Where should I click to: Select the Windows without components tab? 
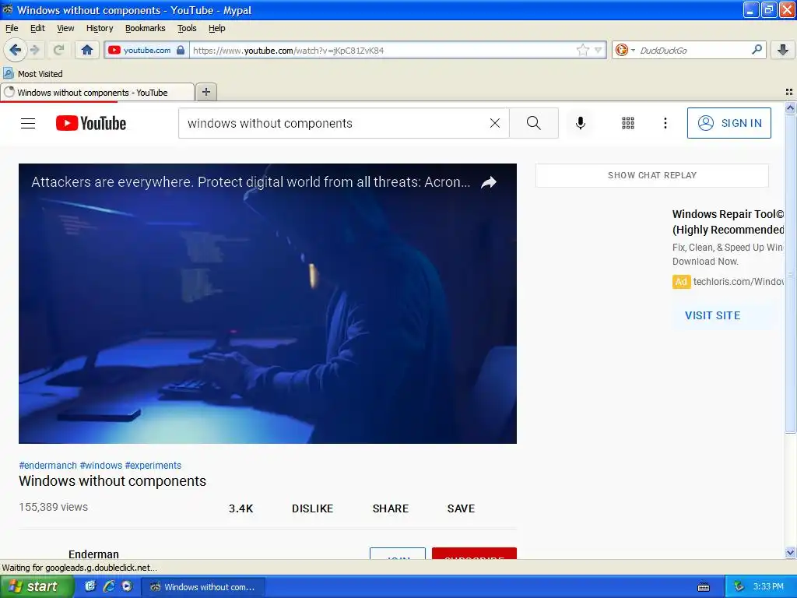(97, 93)
